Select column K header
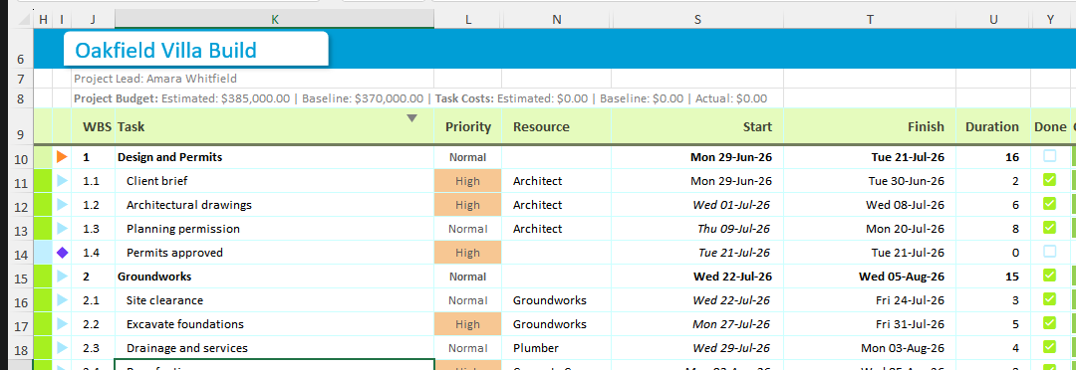 pos(275,20)
